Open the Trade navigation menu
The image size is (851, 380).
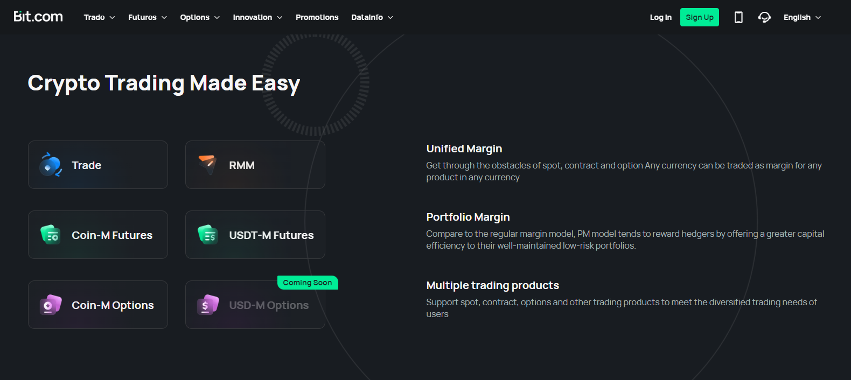click(100, 17)
